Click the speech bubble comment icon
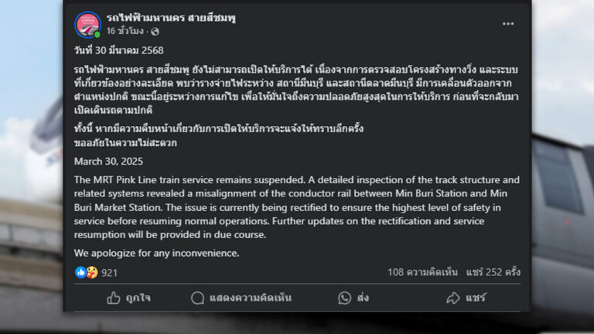 click(x=198, y=298)
